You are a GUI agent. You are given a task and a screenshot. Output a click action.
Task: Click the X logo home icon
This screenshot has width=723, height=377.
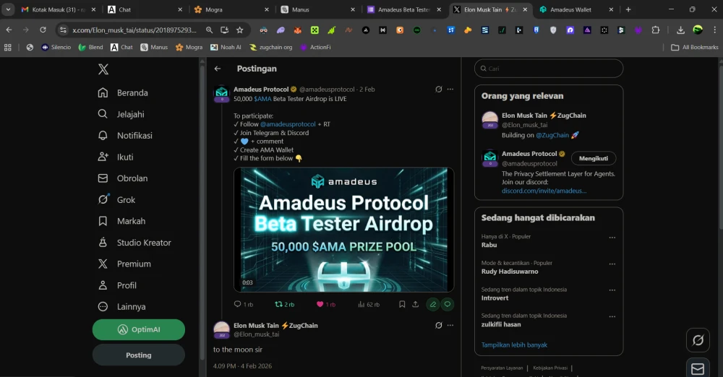103,69
